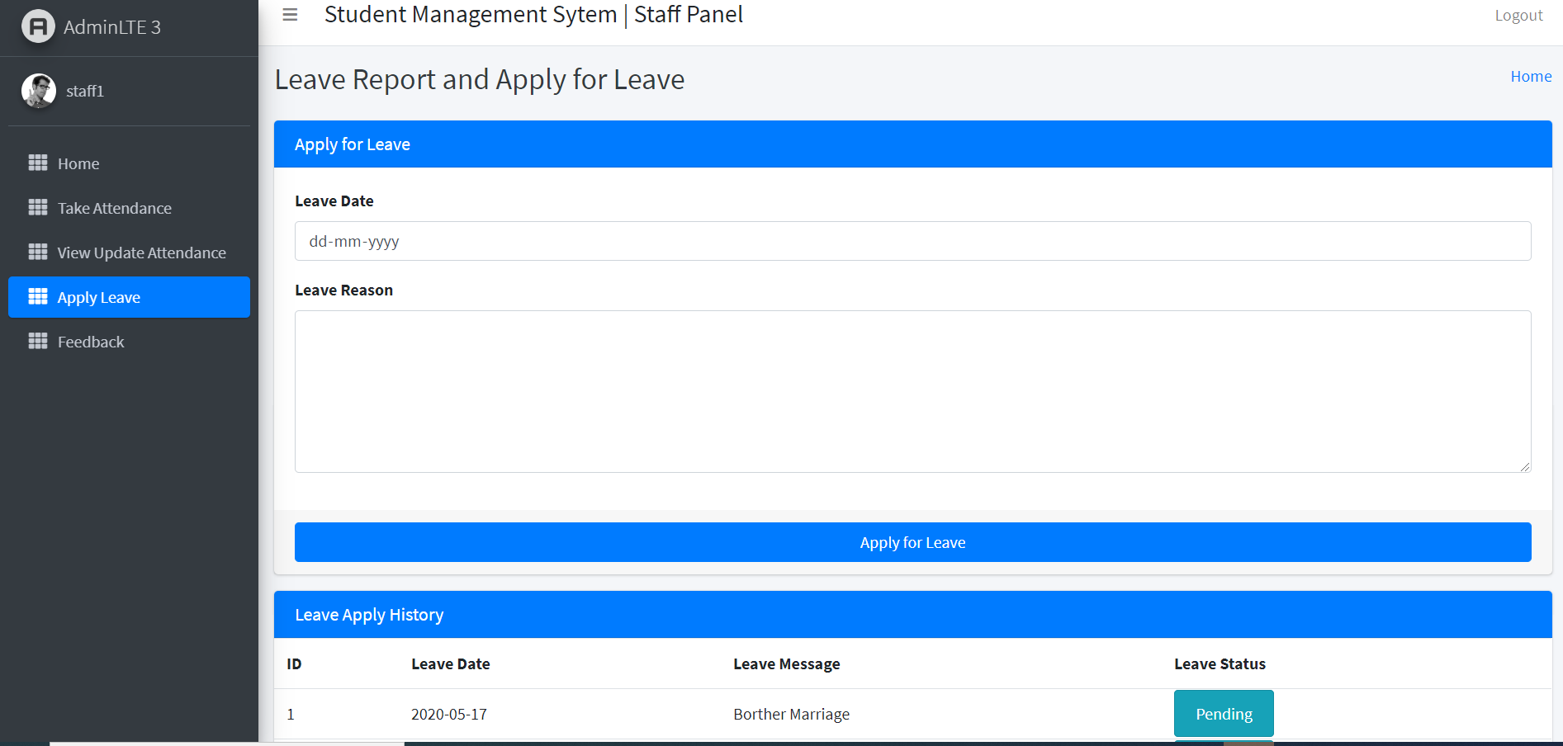
Task: Click the grid icon beside Home
Action: pos(38,163)
